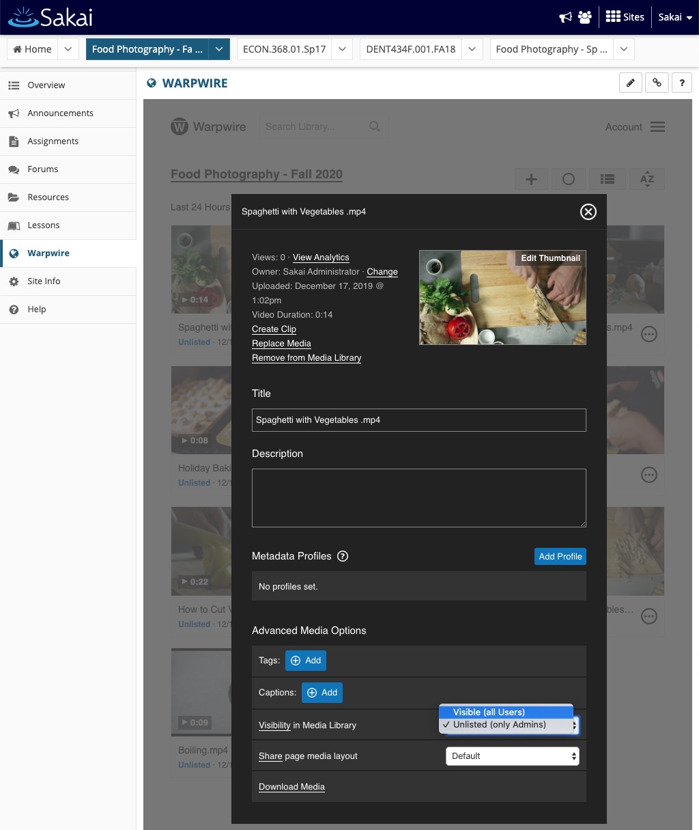Open Lessons in the sidebar
This screenshot has height=830, width=699.
pyautogui.click(x=68, y=225)
